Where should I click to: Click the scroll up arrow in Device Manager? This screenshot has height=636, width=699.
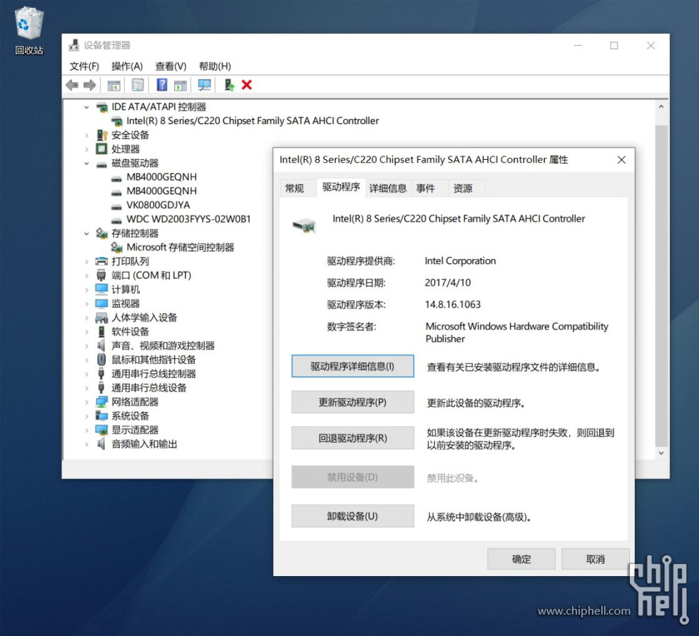661,107
